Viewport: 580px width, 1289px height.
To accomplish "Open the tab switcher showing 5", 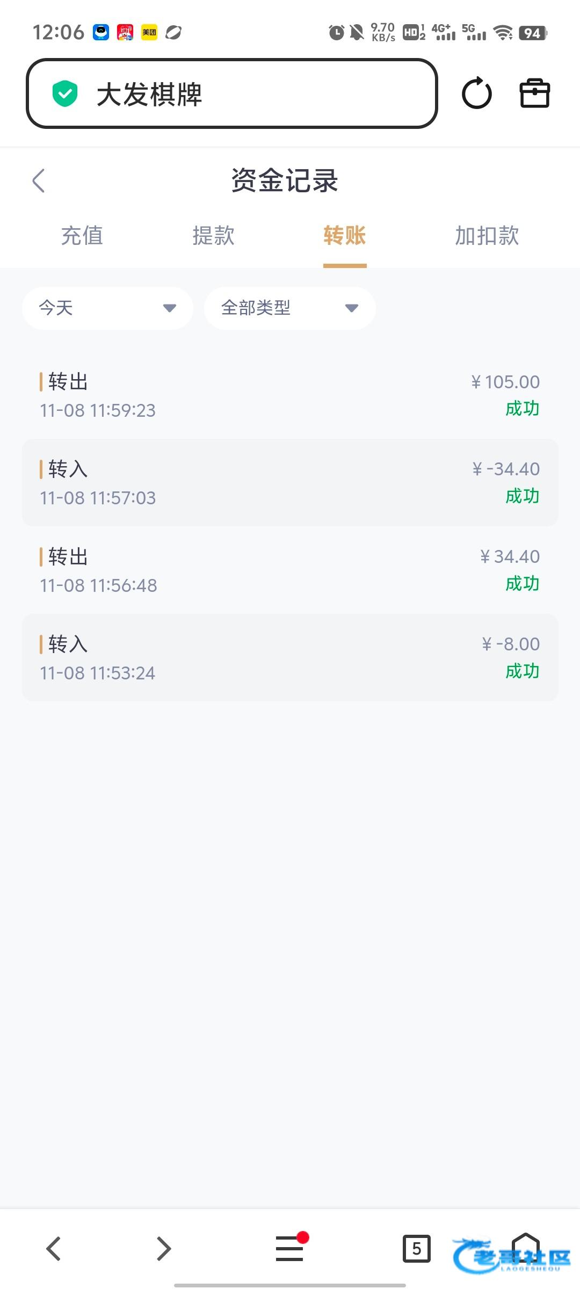I will [416, 1248].
